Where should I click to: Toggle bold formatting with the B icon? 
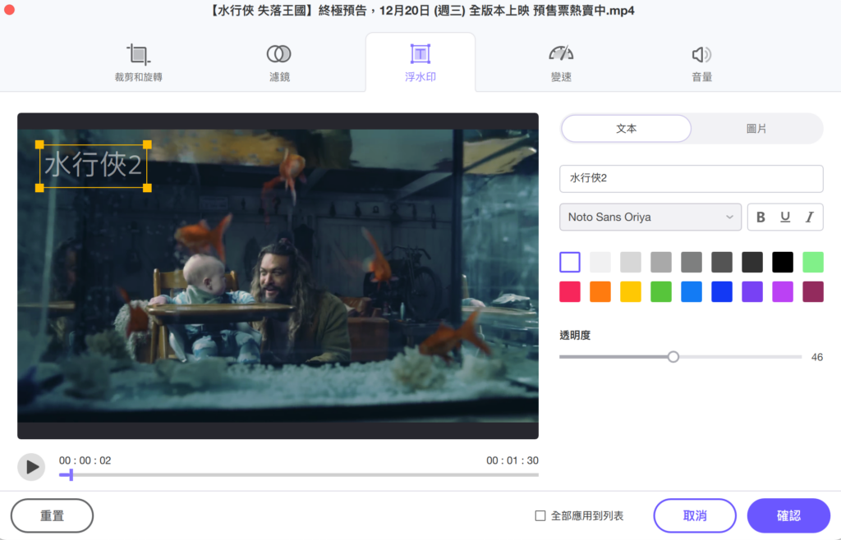coord(761,217)
